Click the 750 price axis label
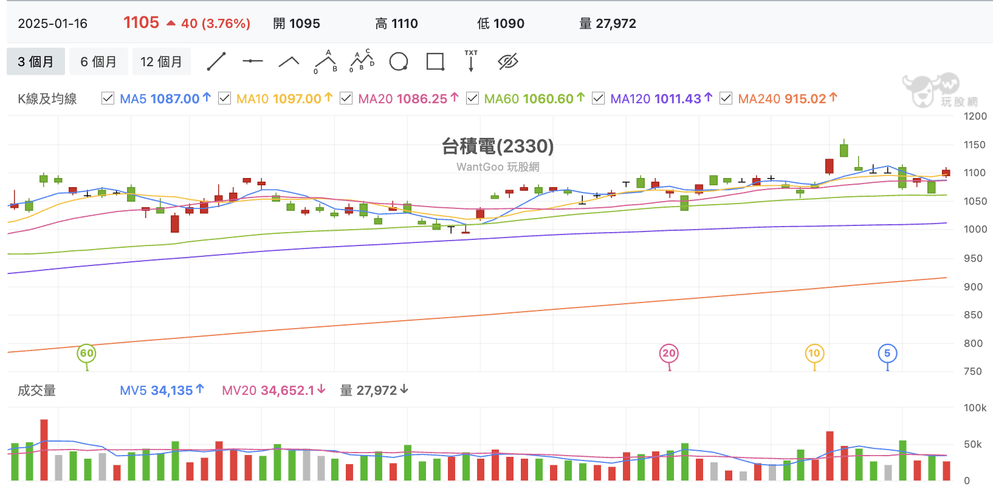This screenshot has height=486, width=993. [x=973, y=371]
